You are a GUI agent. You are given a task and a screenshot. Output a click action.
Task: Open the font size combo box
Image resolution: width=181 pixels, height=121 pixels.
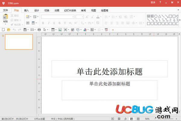[x=80, y=17]
